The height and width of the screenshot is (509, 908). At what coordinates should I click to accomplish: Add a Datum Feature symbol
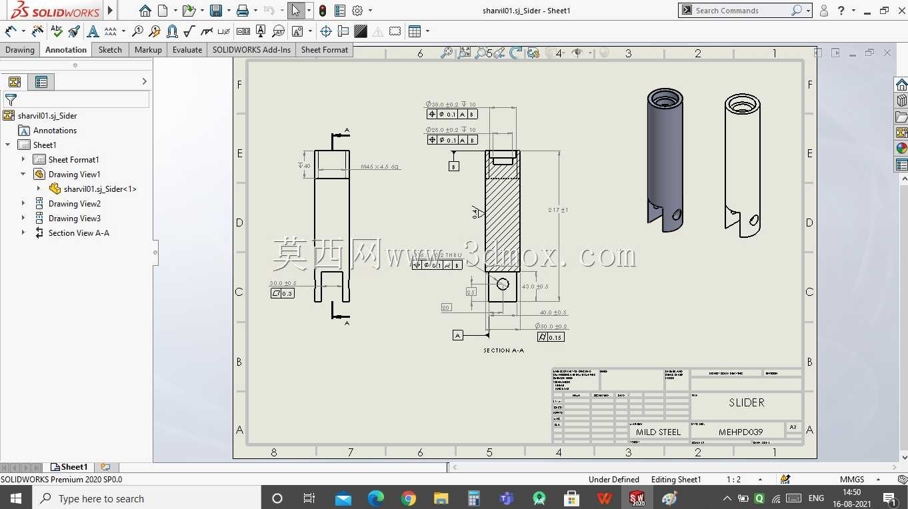261,31
